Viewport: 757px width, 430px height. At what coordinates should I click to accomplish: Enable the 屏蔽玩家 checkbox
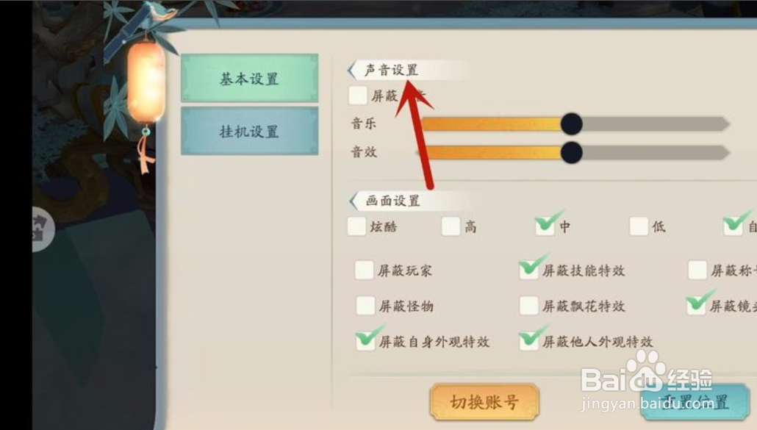[365, 270]
